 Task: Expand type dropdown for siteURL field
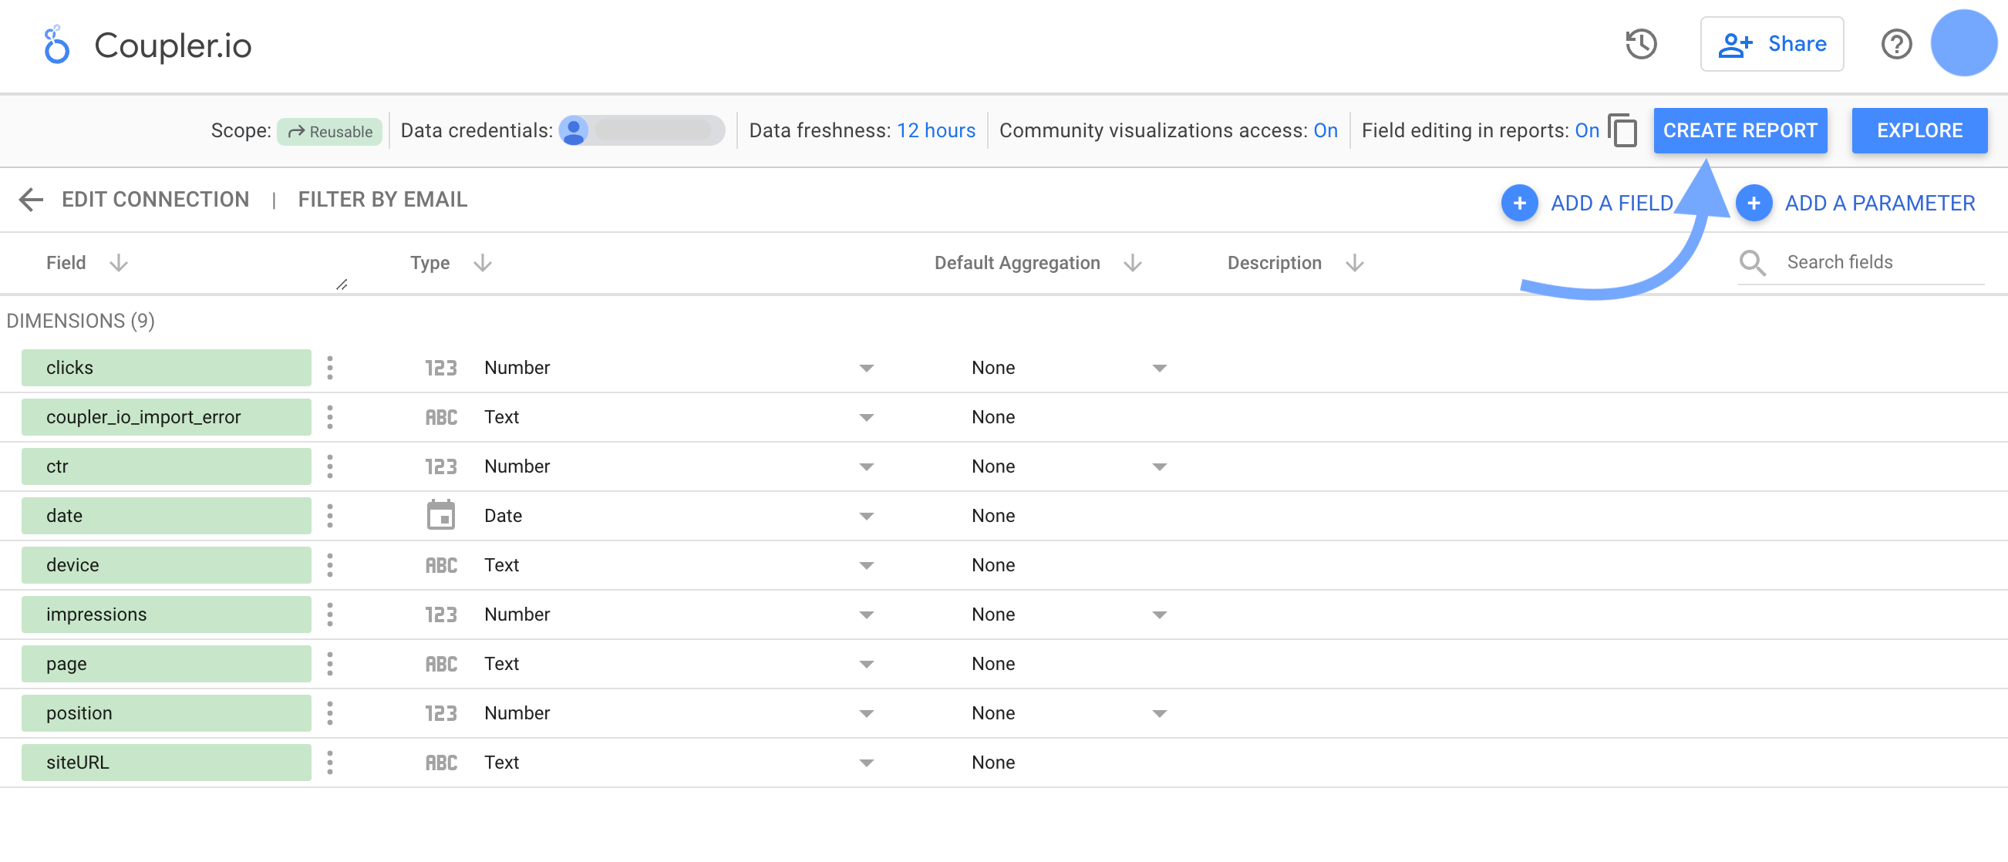(x=866, y=764)
